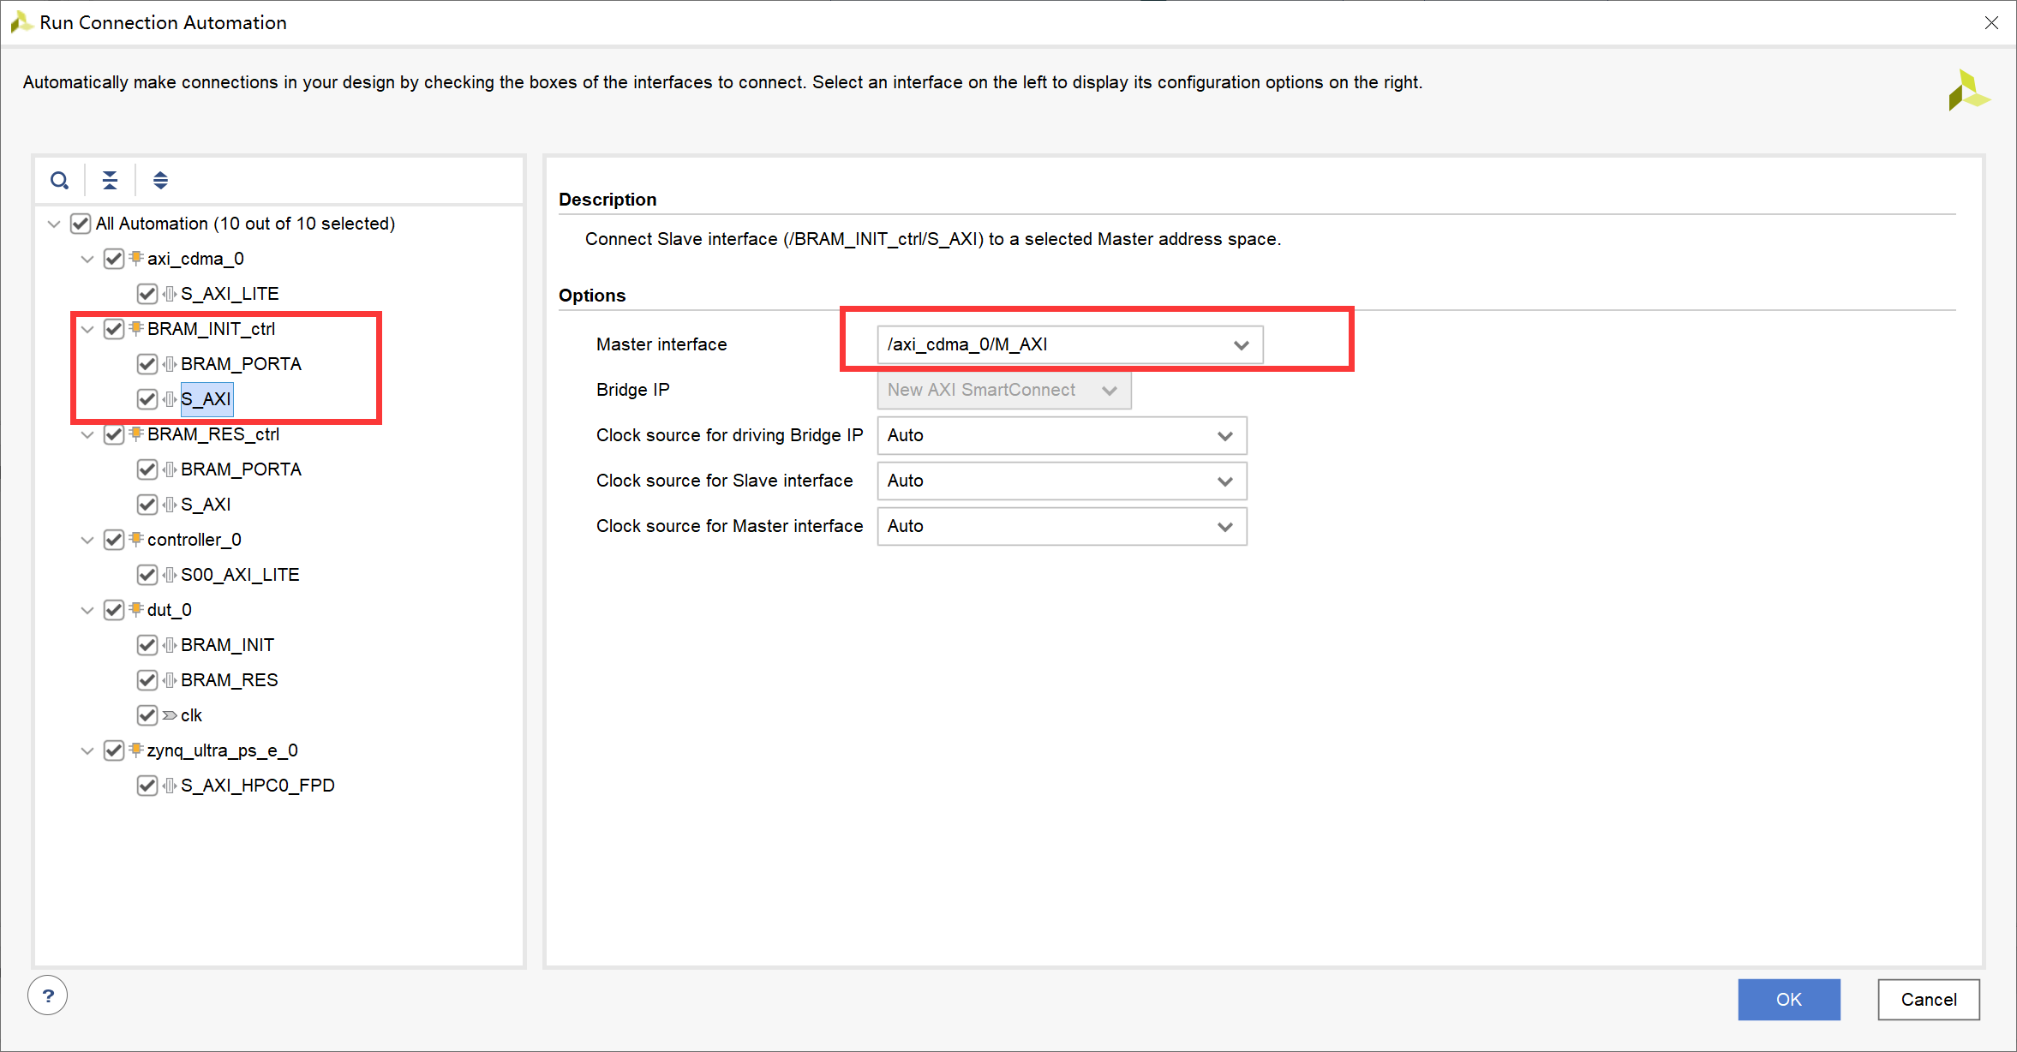Click the OK button

click(x=1789, y=999)
